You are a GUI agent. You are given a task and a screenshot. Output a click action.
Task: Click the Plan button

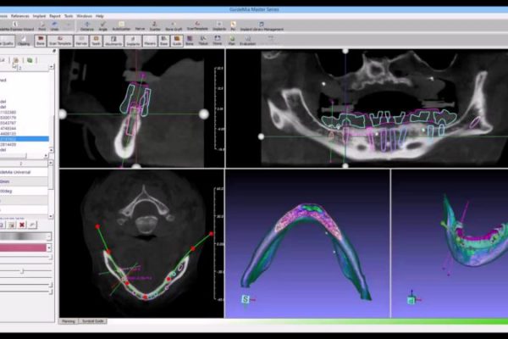(229, 41)
